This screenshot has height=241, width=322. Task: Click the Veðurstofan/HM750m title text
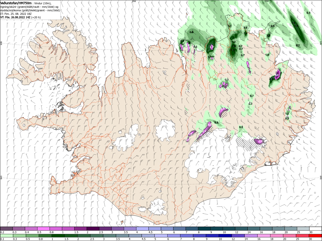(16, 3)
